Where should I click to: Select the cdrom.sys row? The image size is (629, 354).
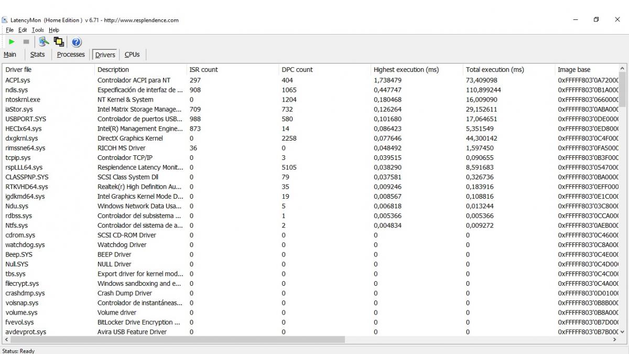pos(311,235)
